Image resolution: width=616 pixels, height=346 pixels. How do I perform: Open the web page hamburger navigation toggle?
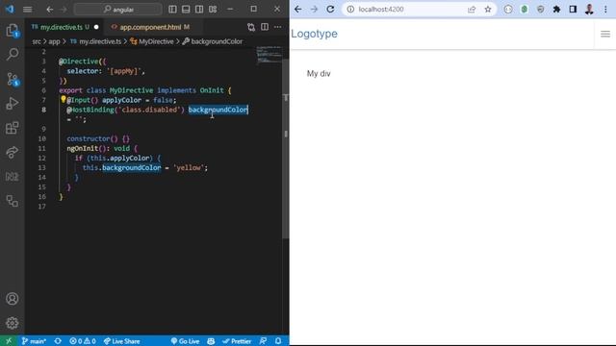click(x=605, y=35)
